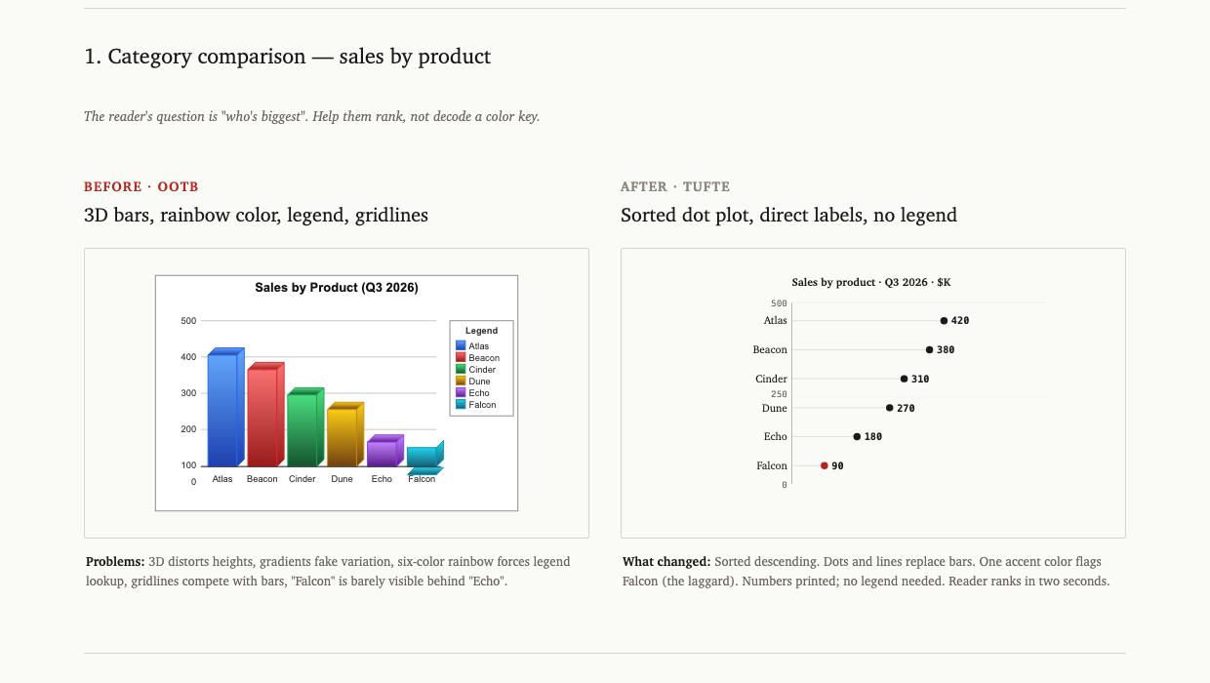Click the bold "Problems:" caption label
This screenshot has width=1210, height=683.
115,562
